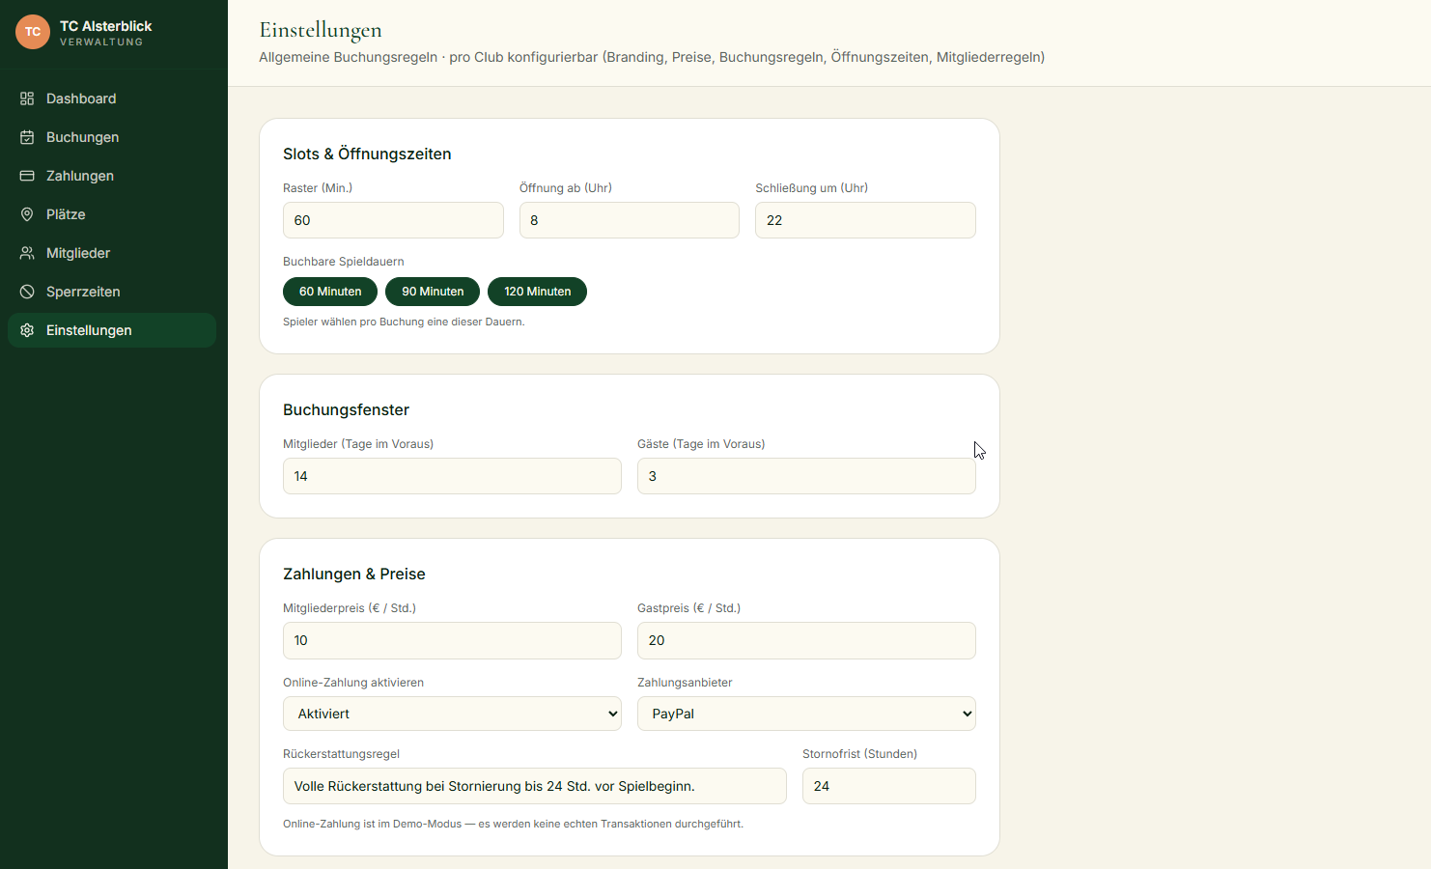Click the Stornofrist (Stunden) field

click(x=889, y=786)
